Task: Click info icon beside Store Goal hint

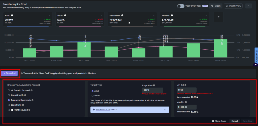Action: (22, 73)
